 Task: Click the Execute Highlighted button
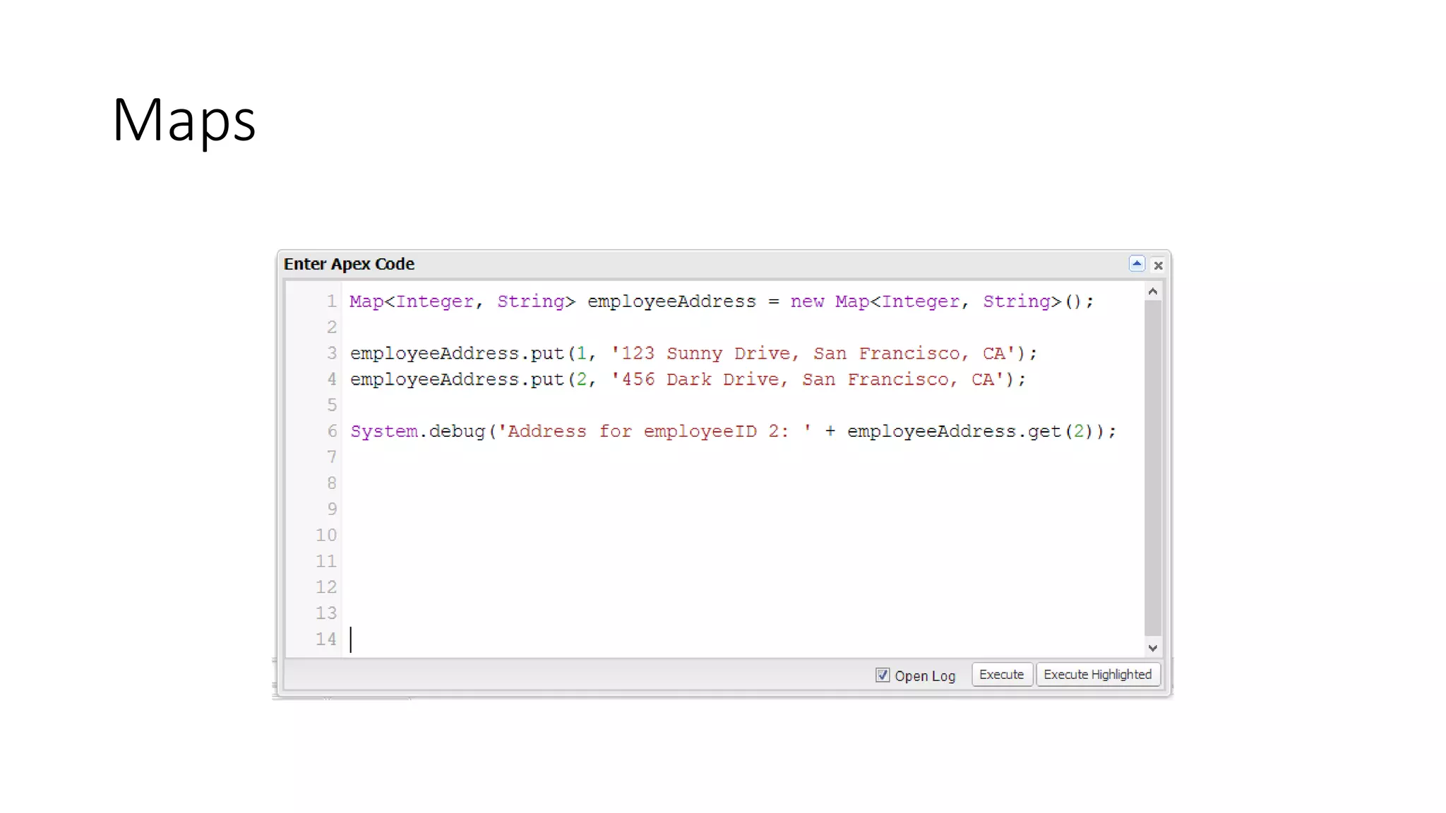point(1097,675)
